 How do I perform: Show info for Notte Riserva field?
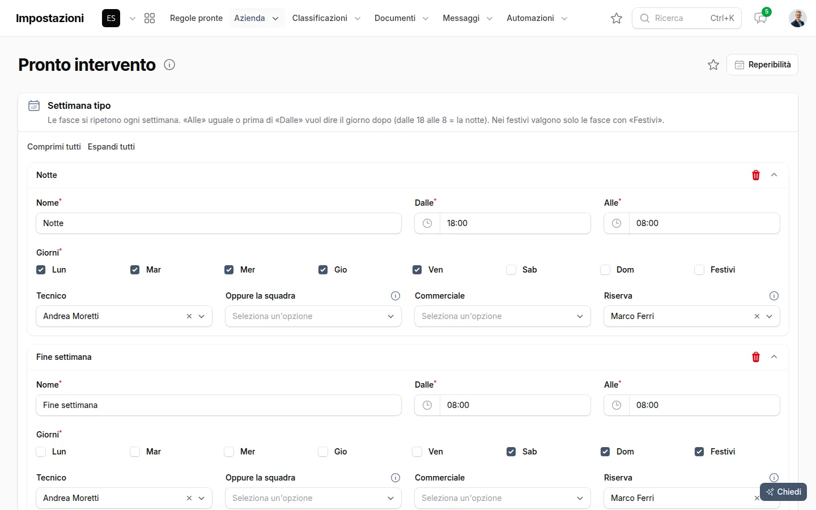[774, 296]
